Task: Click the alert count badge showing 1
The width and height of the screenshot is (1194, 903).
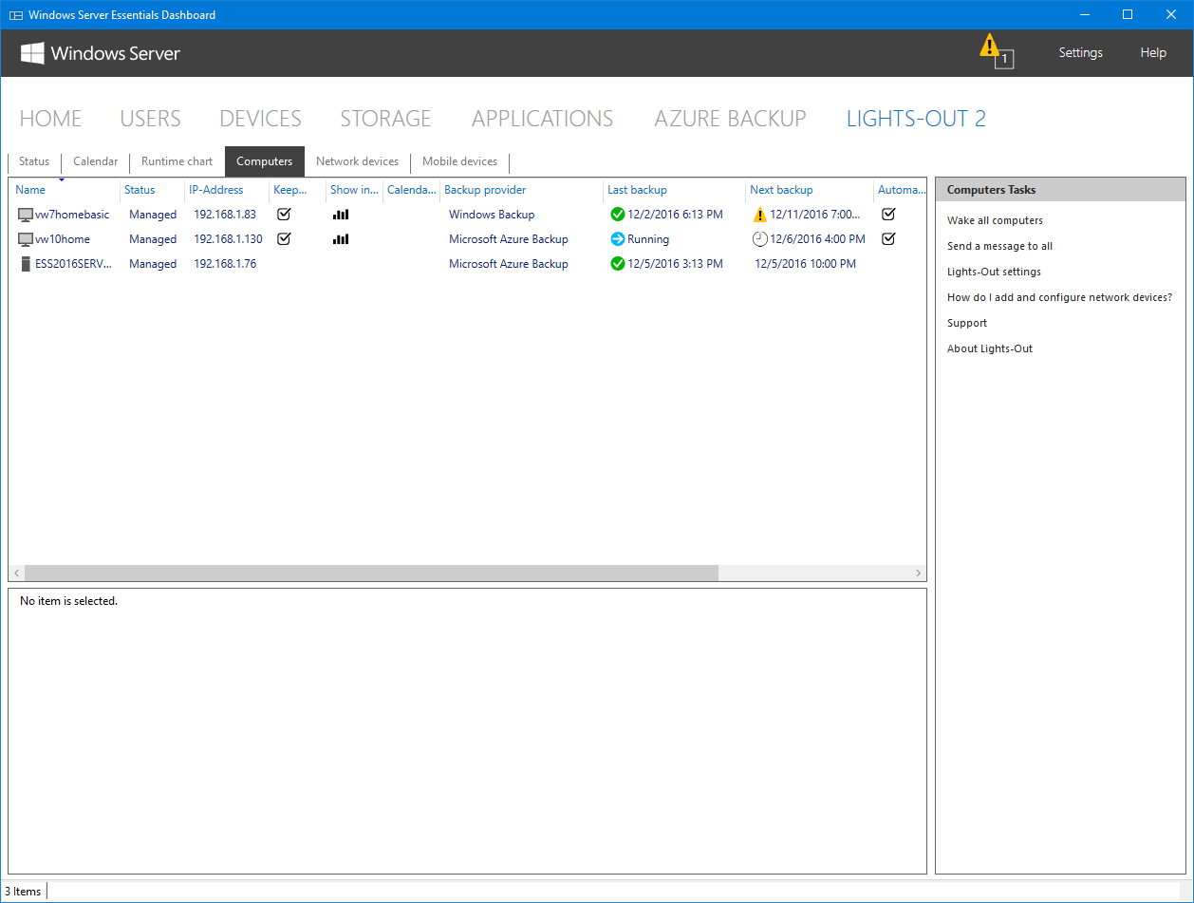Action: click(1004, 60)
